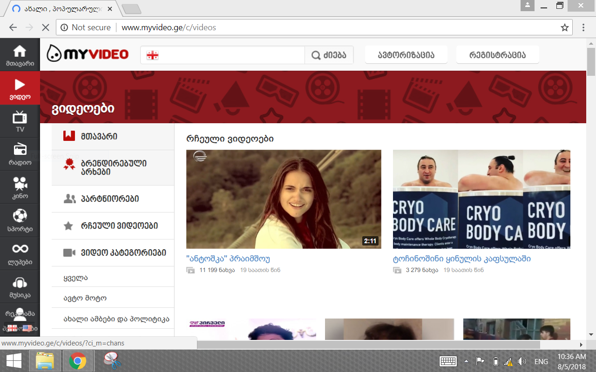Click the MyVideo logo

88,54
